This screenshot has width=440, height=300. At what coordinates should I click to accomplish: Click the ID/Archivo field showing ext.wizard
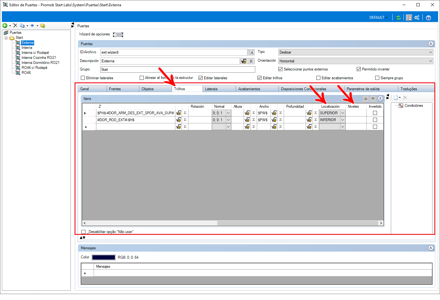[x=174, y=52]
